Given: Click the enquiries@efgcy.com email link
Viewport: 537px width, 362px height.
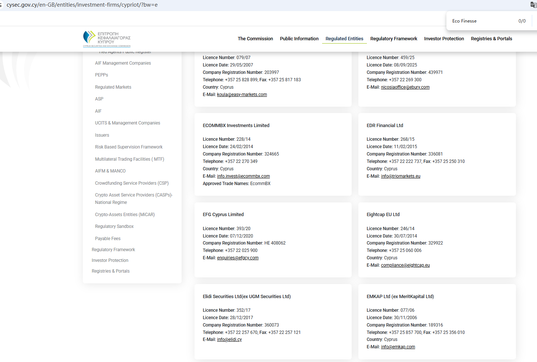Looking at the screenshot, I should [x=237, y=258].
